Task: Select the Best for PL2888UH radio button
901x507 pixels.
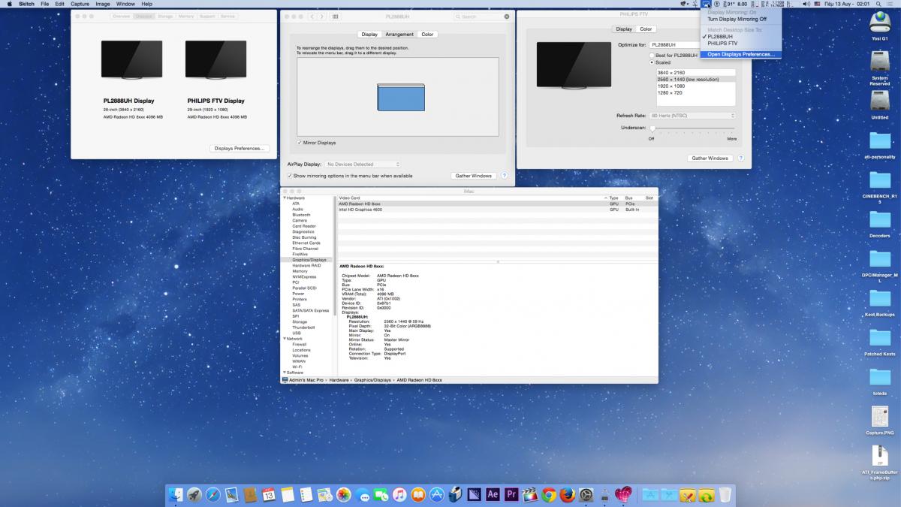Action: [x=652, y=56]
